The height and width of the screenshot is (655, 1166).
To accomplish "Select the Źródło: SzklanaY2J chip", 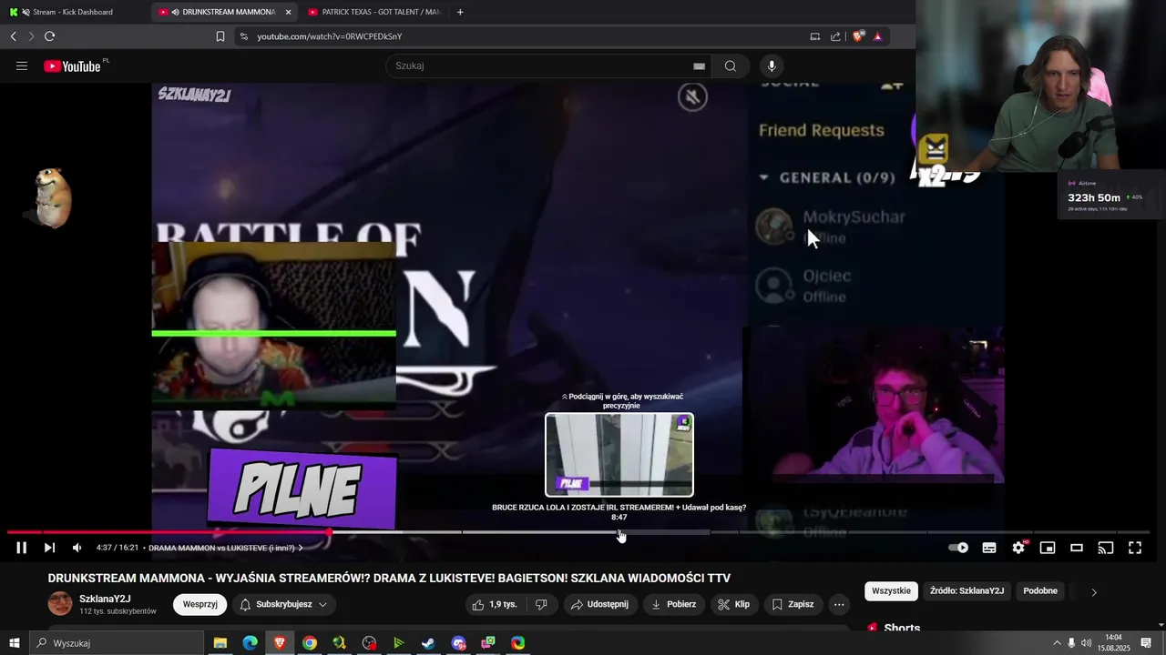I will (x=967, y=591).
